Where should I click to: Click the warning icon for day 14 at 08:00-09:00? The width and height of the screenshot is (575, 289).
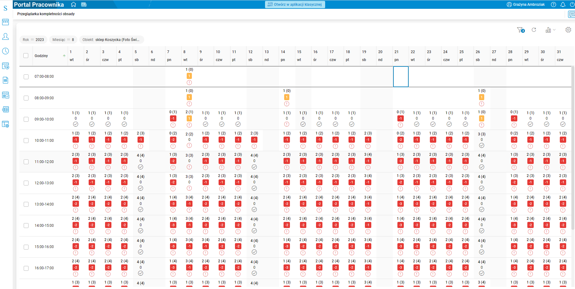(x=287, y=104)
